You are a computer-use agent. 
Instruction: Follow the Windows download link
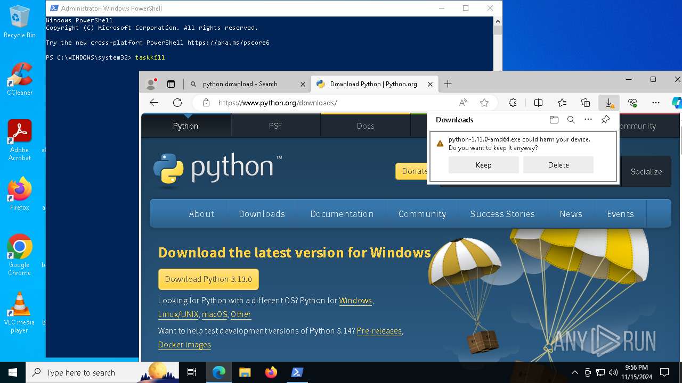tap(355, 301)
